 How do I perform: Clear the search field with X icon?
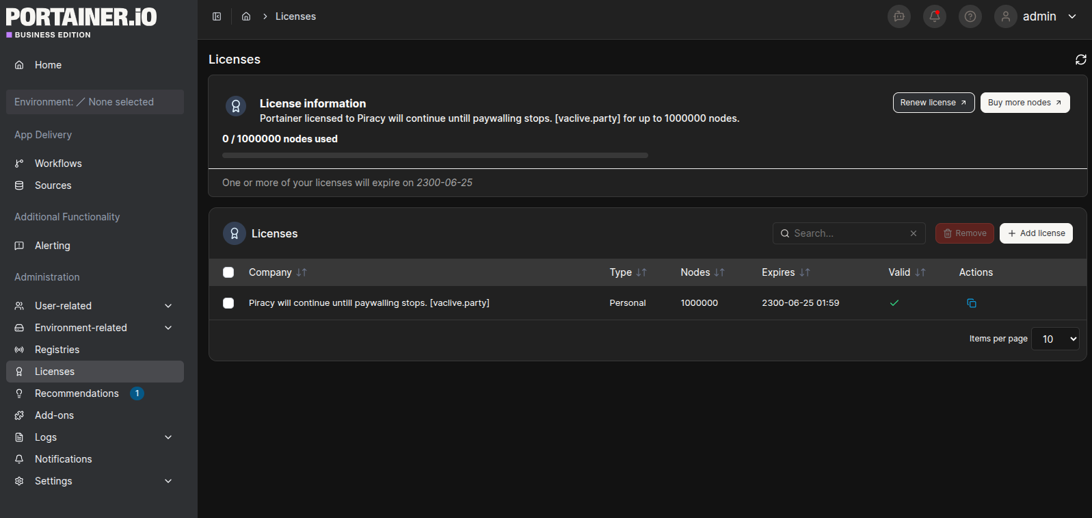point(914,233)
